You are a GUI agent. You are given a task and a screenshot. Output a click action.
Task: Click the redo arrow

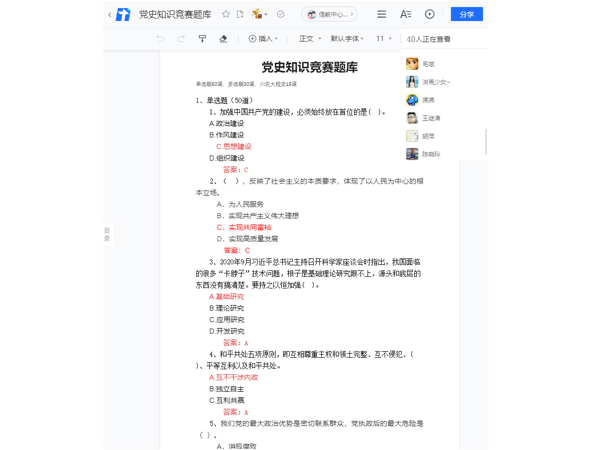click(x=181, y=38)
